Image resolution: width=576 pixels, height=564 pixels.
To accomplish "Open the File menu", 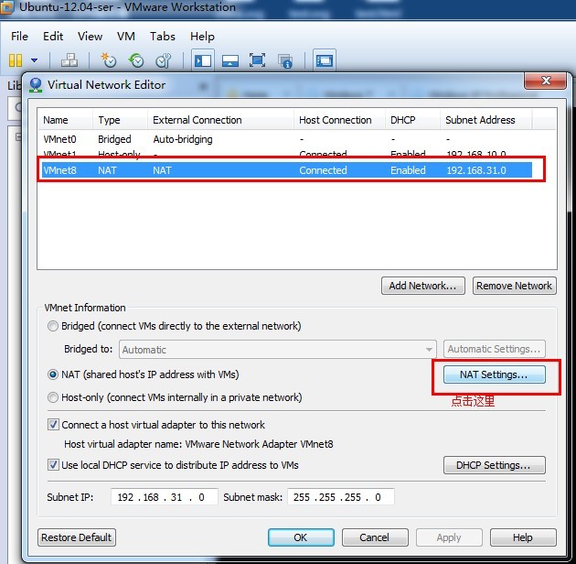I will (x=19, y=36).
